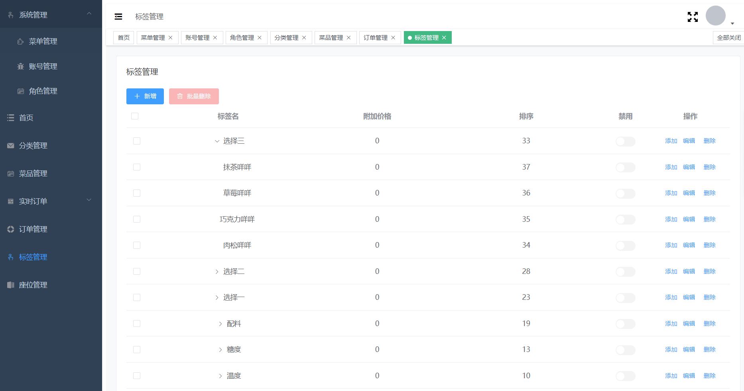Check the 选择一 row checkbox
Viewport: 744px width, 391px height.
[137, 297]
